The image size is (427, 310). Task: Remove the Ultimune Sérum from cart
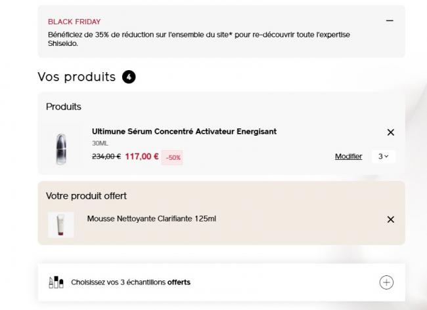(x=390, y=132)
